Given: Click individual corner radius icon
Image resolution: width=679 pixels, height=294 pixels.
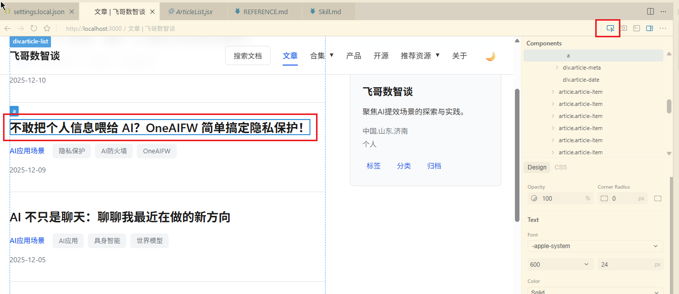Looking at the screenshot, I should pos(657,198).
